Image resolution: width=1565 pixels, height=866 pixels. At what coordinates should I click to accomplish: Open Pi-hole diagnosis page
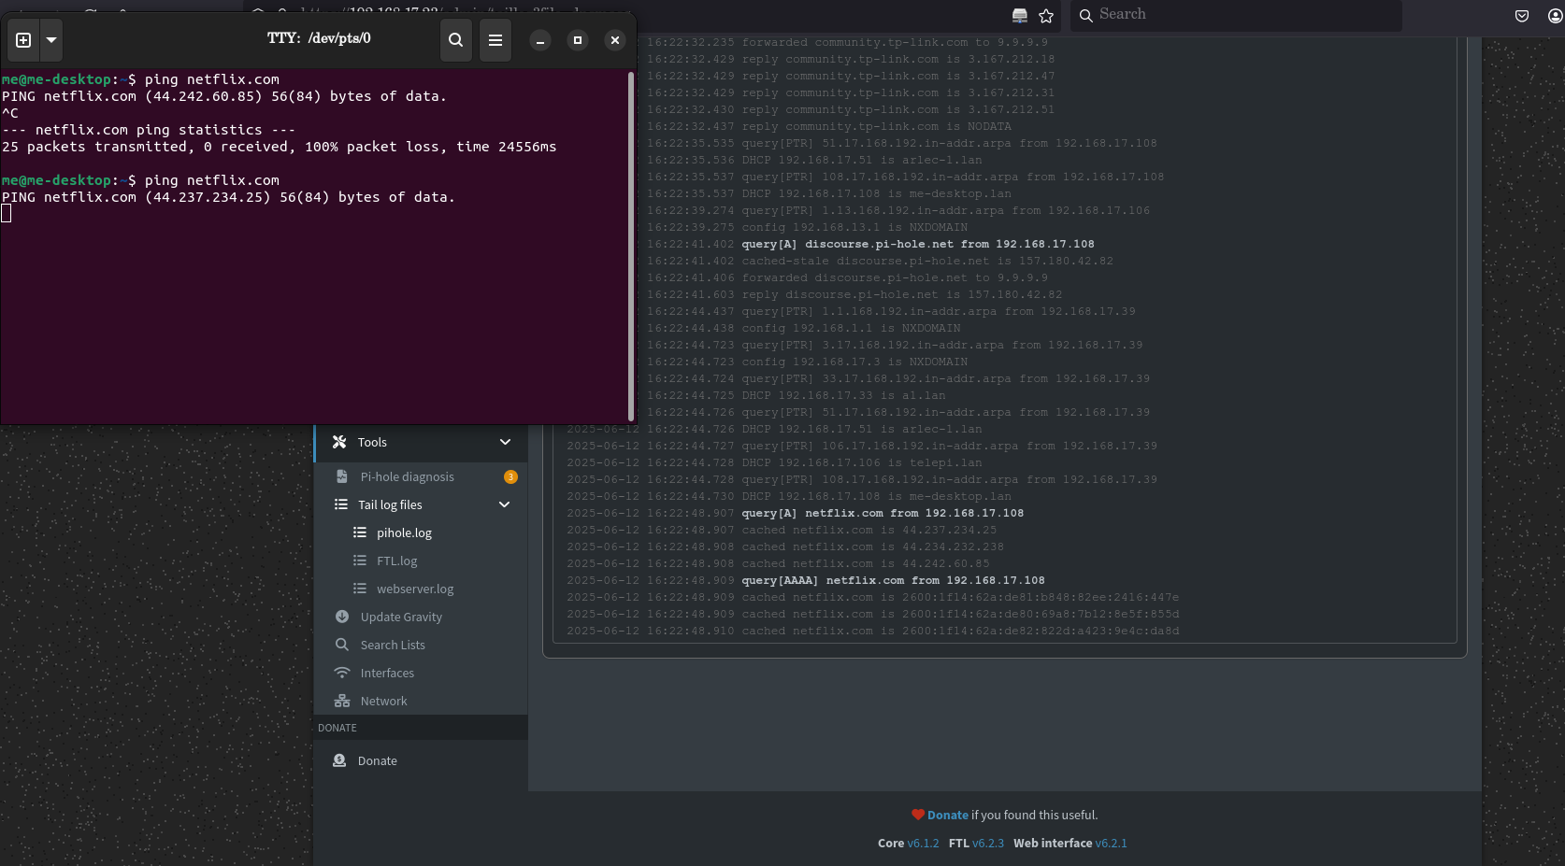(x=407, y=476)
